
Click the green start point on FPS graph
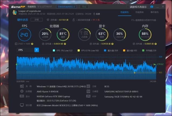click(16, 65)
